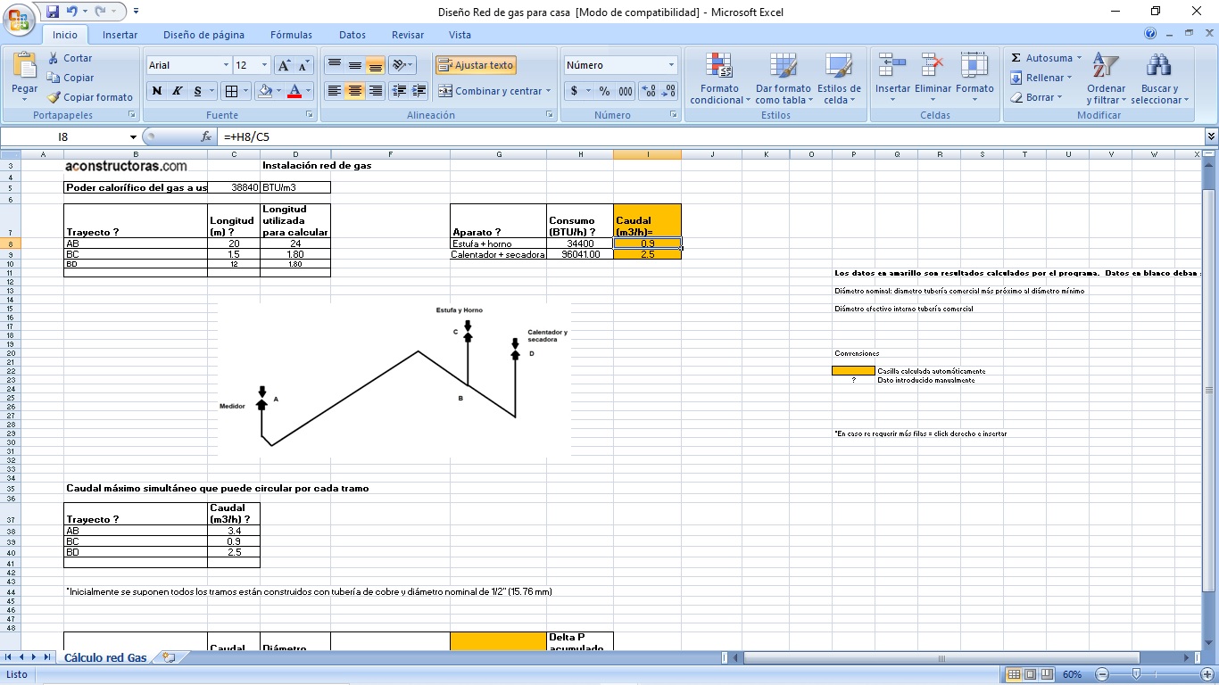Undo the last action
1219x685 pixels.
click(x=71, y=12)
